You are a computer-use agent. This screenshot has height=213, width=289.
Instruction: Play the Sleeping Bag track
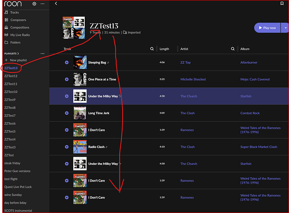(67, 63)
